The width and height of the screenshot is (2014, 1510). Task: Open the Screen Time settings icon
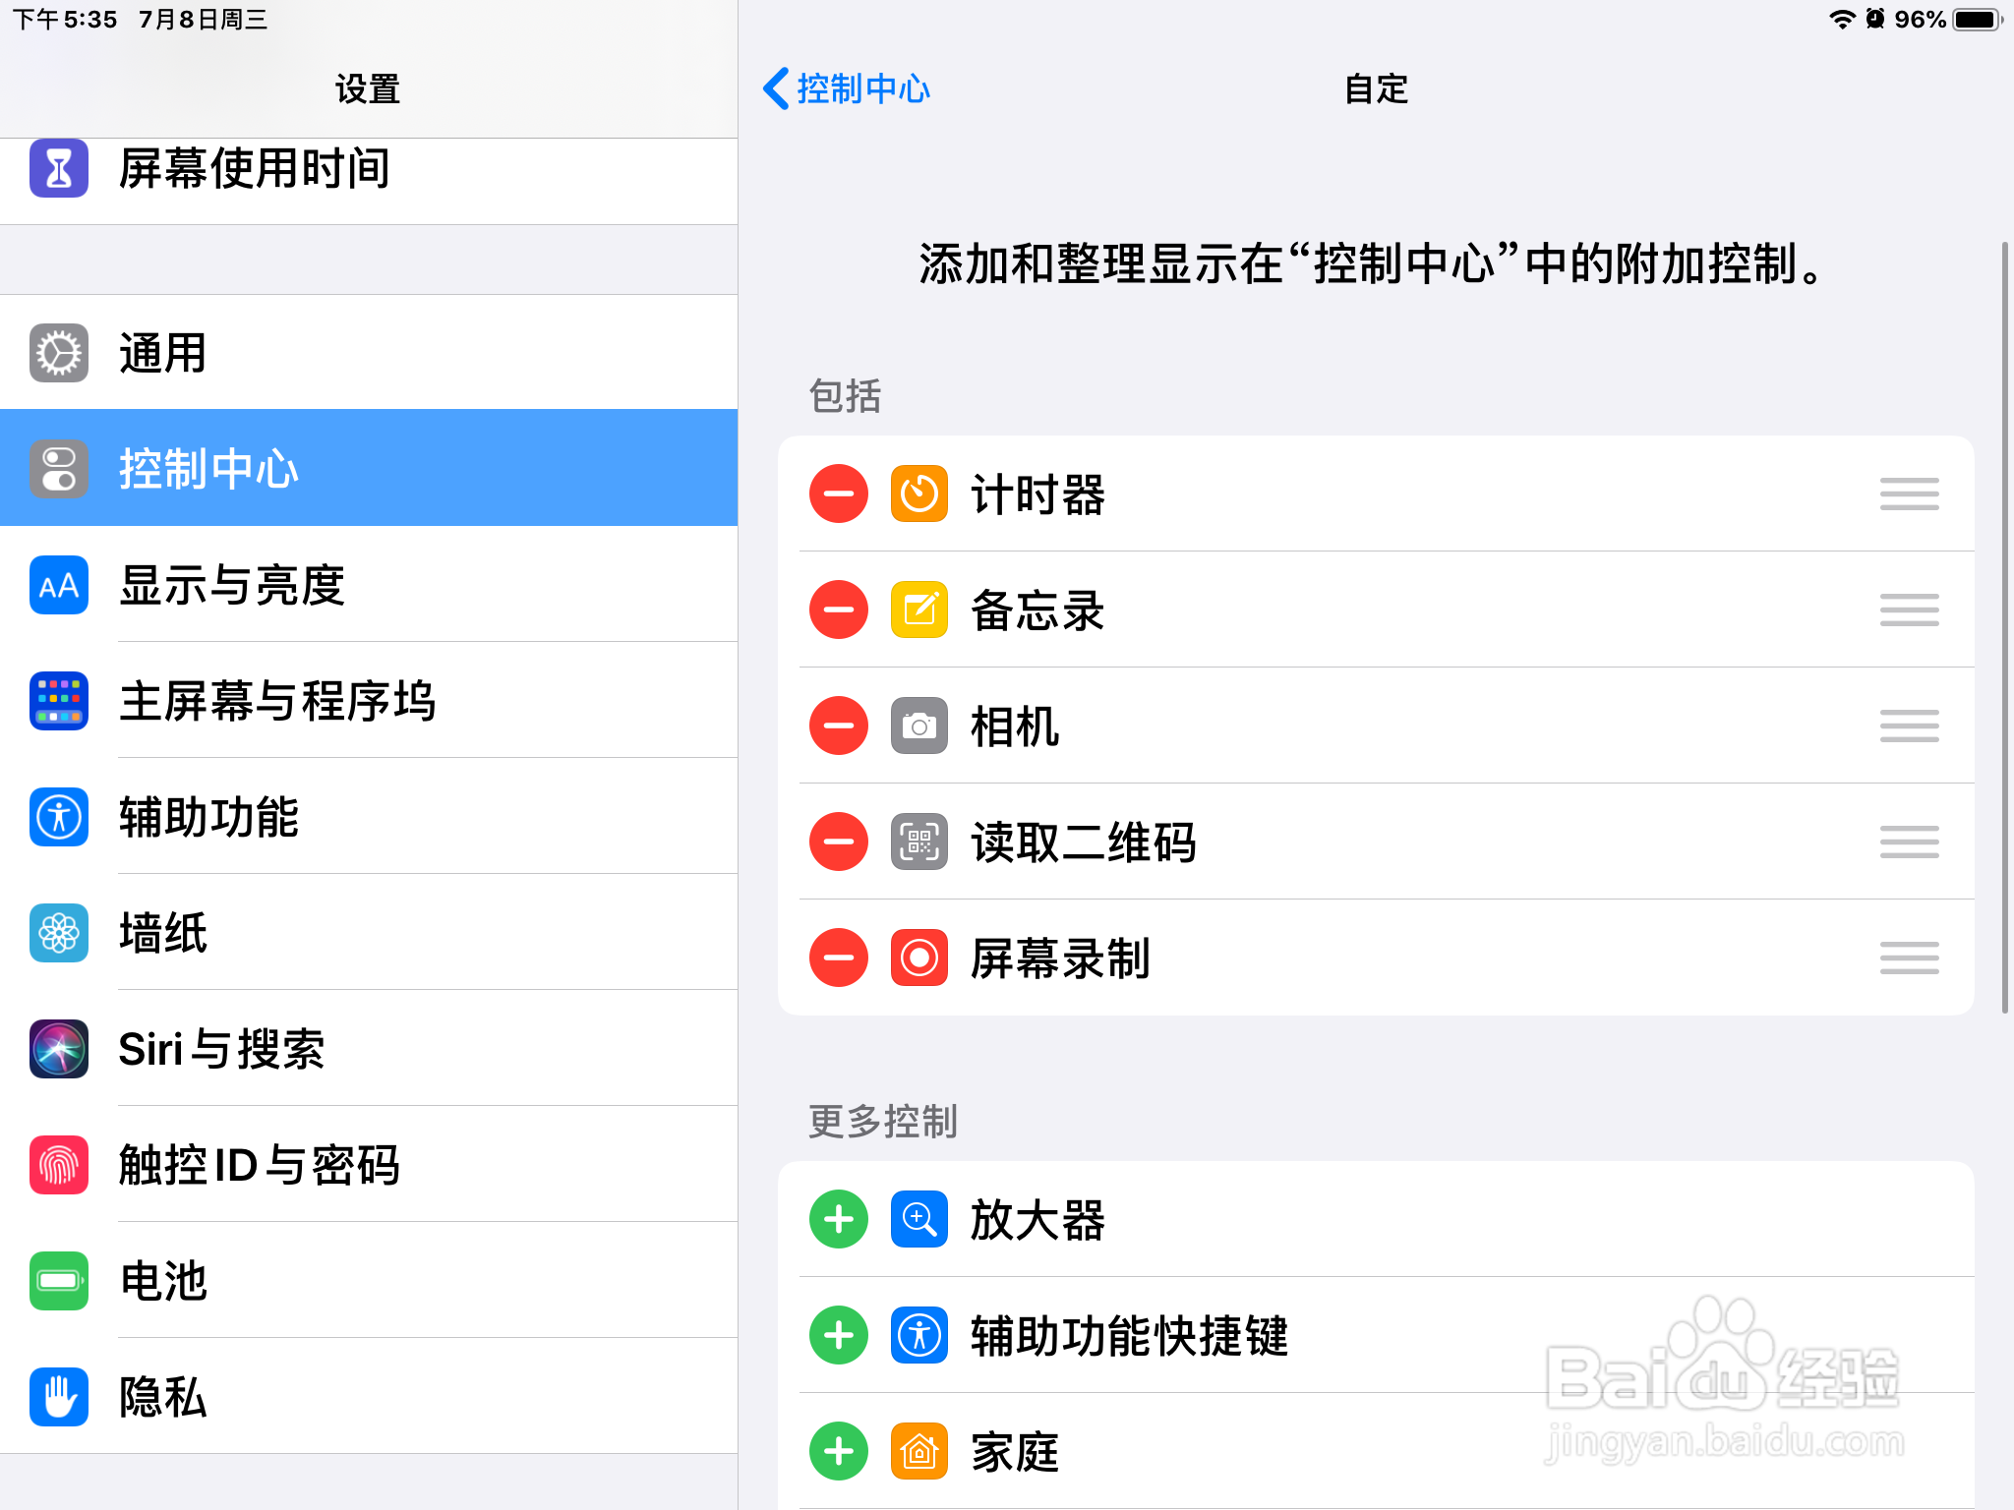[x=58, y=170]
